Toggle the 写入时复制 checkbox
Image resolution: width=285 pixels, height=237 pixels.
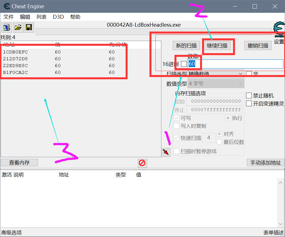pos(176,126)
